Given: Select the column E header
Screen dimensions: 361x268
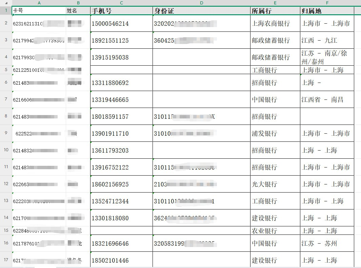Looking at the screenshot, I should [275, 3].
